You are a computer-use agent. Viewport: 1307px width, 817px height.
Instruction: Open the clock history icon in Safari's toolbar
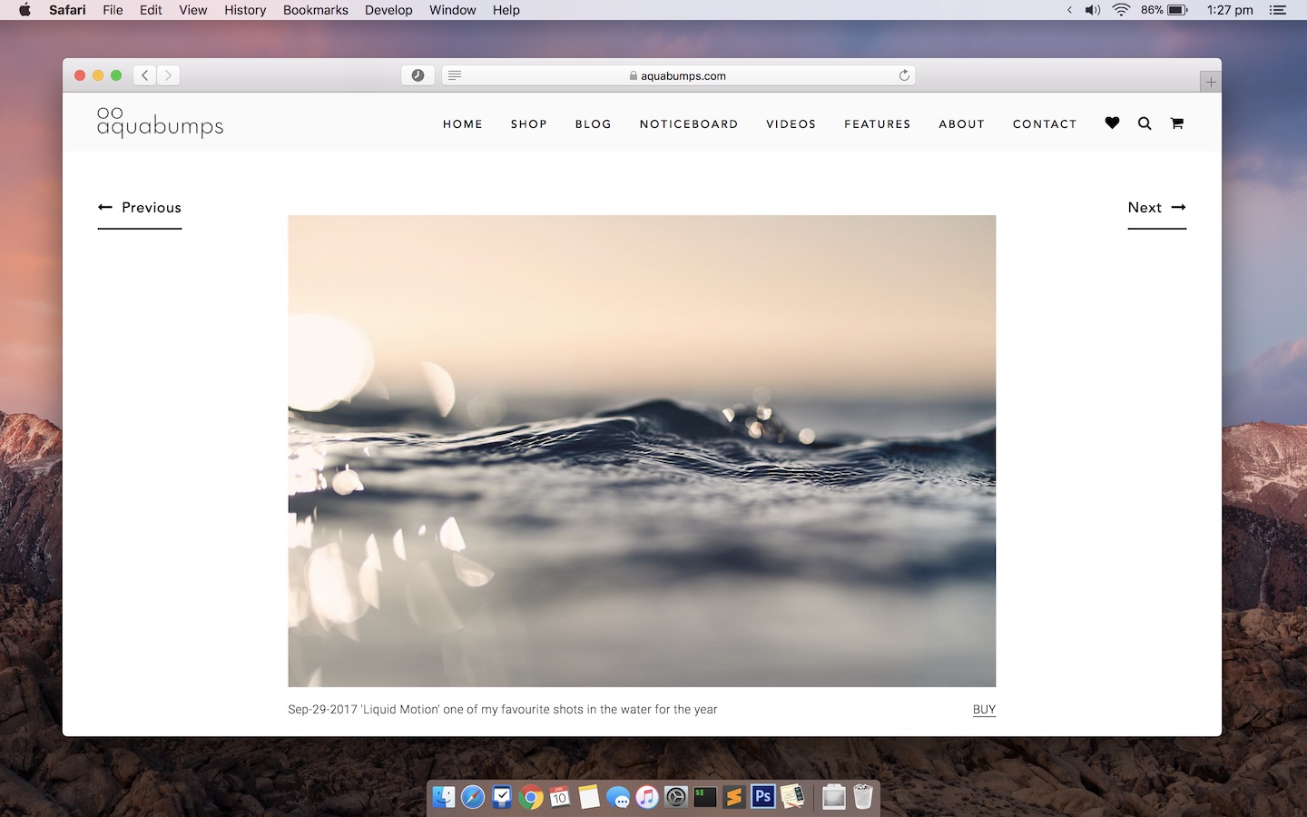click(x=417, y=75)
